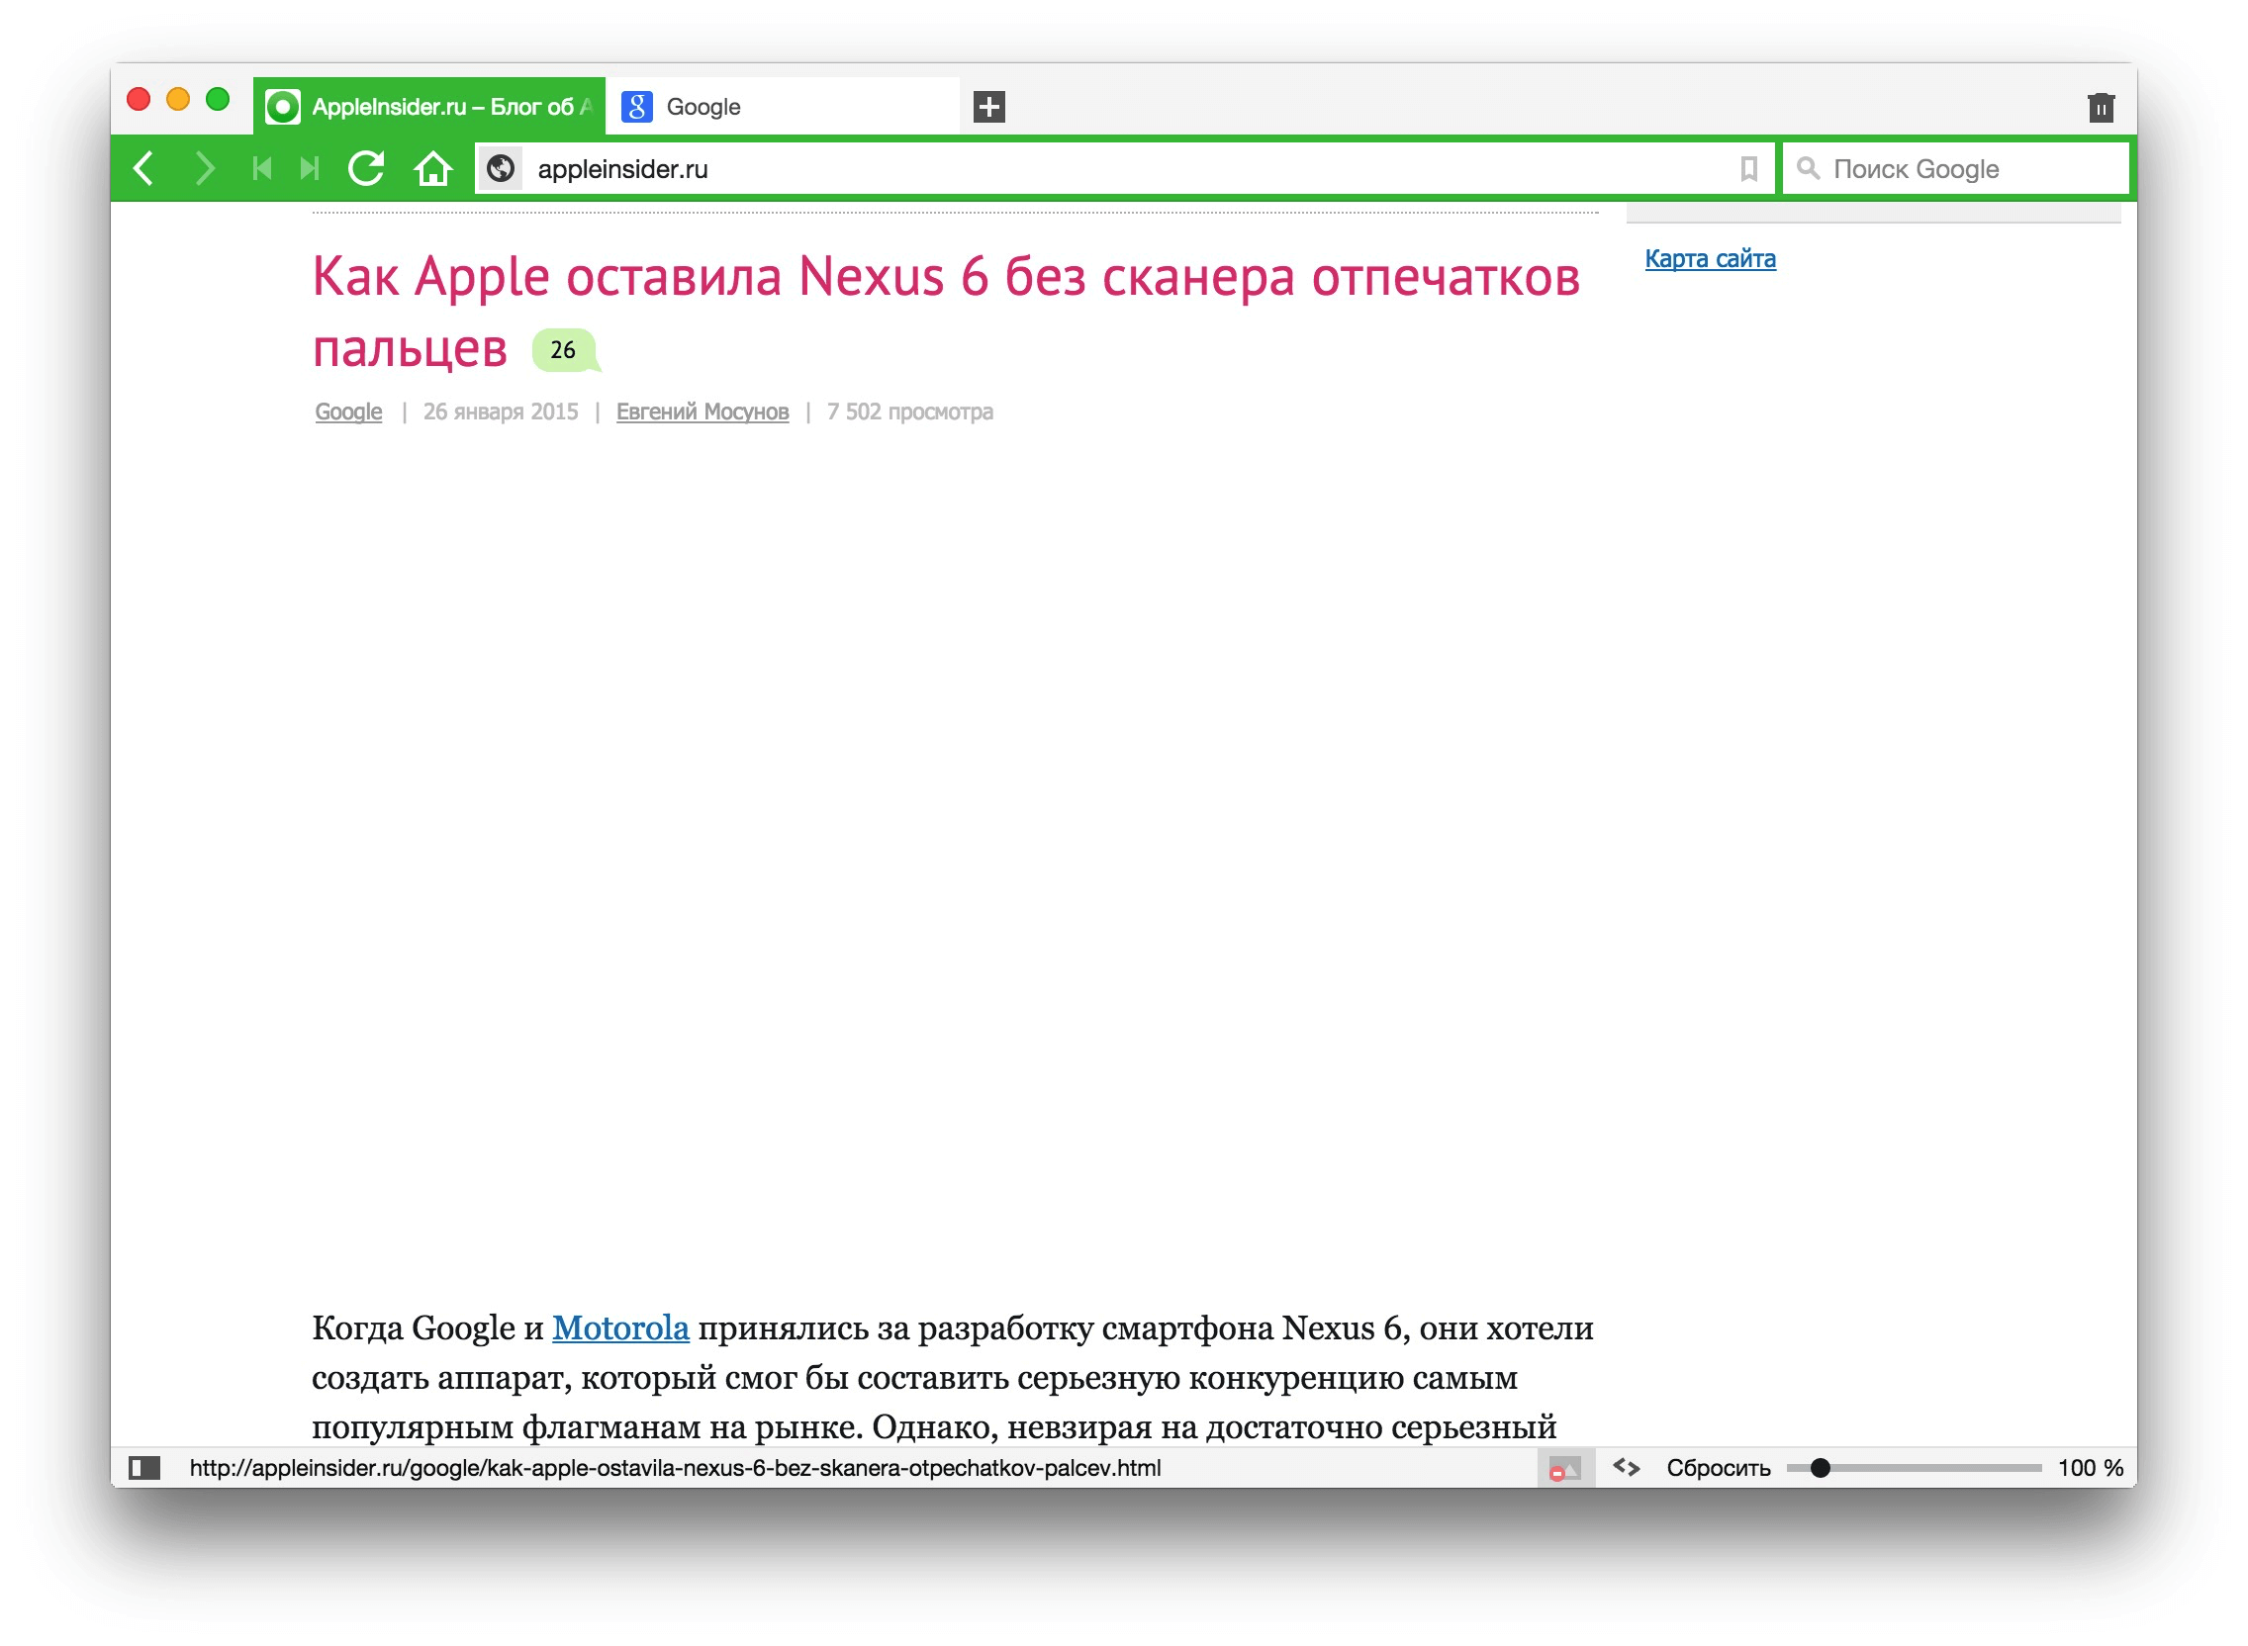Click magnifier icon in search field
The width and height of the screenshot is (2248, 1646).
point(1809,168)
